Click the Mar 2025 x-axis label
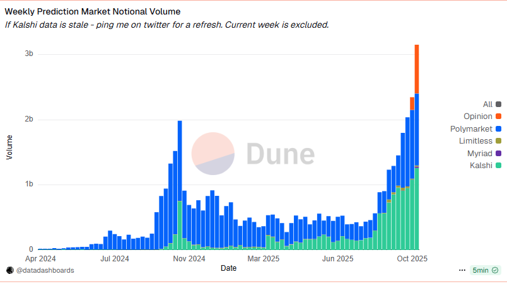The height and width of the screenshot is (284, 507). click(263, 259)
